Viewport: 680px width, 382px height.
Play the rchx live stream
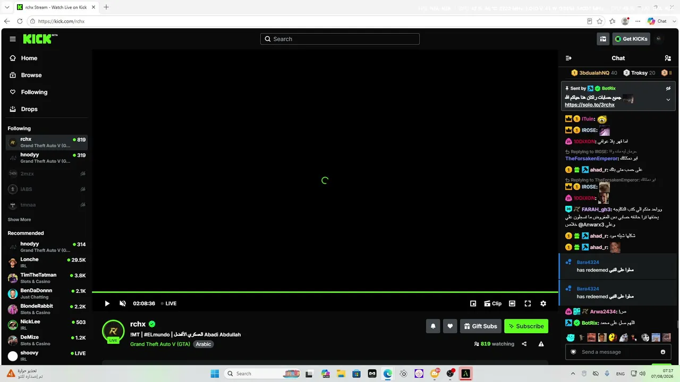107,303
